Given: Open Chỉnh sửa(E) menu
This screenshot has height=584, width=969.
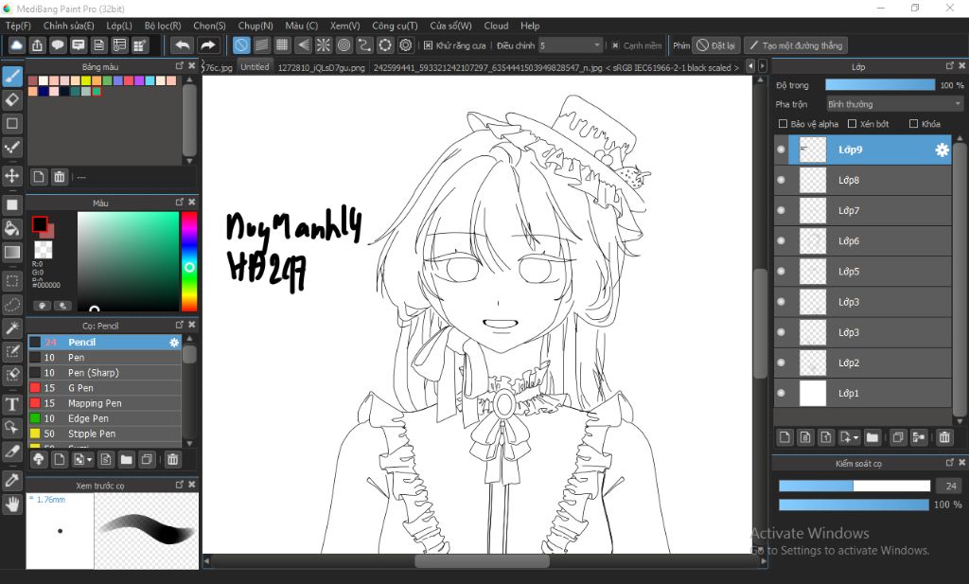Looking at the screenshot, I should click(x=68, y=26).
